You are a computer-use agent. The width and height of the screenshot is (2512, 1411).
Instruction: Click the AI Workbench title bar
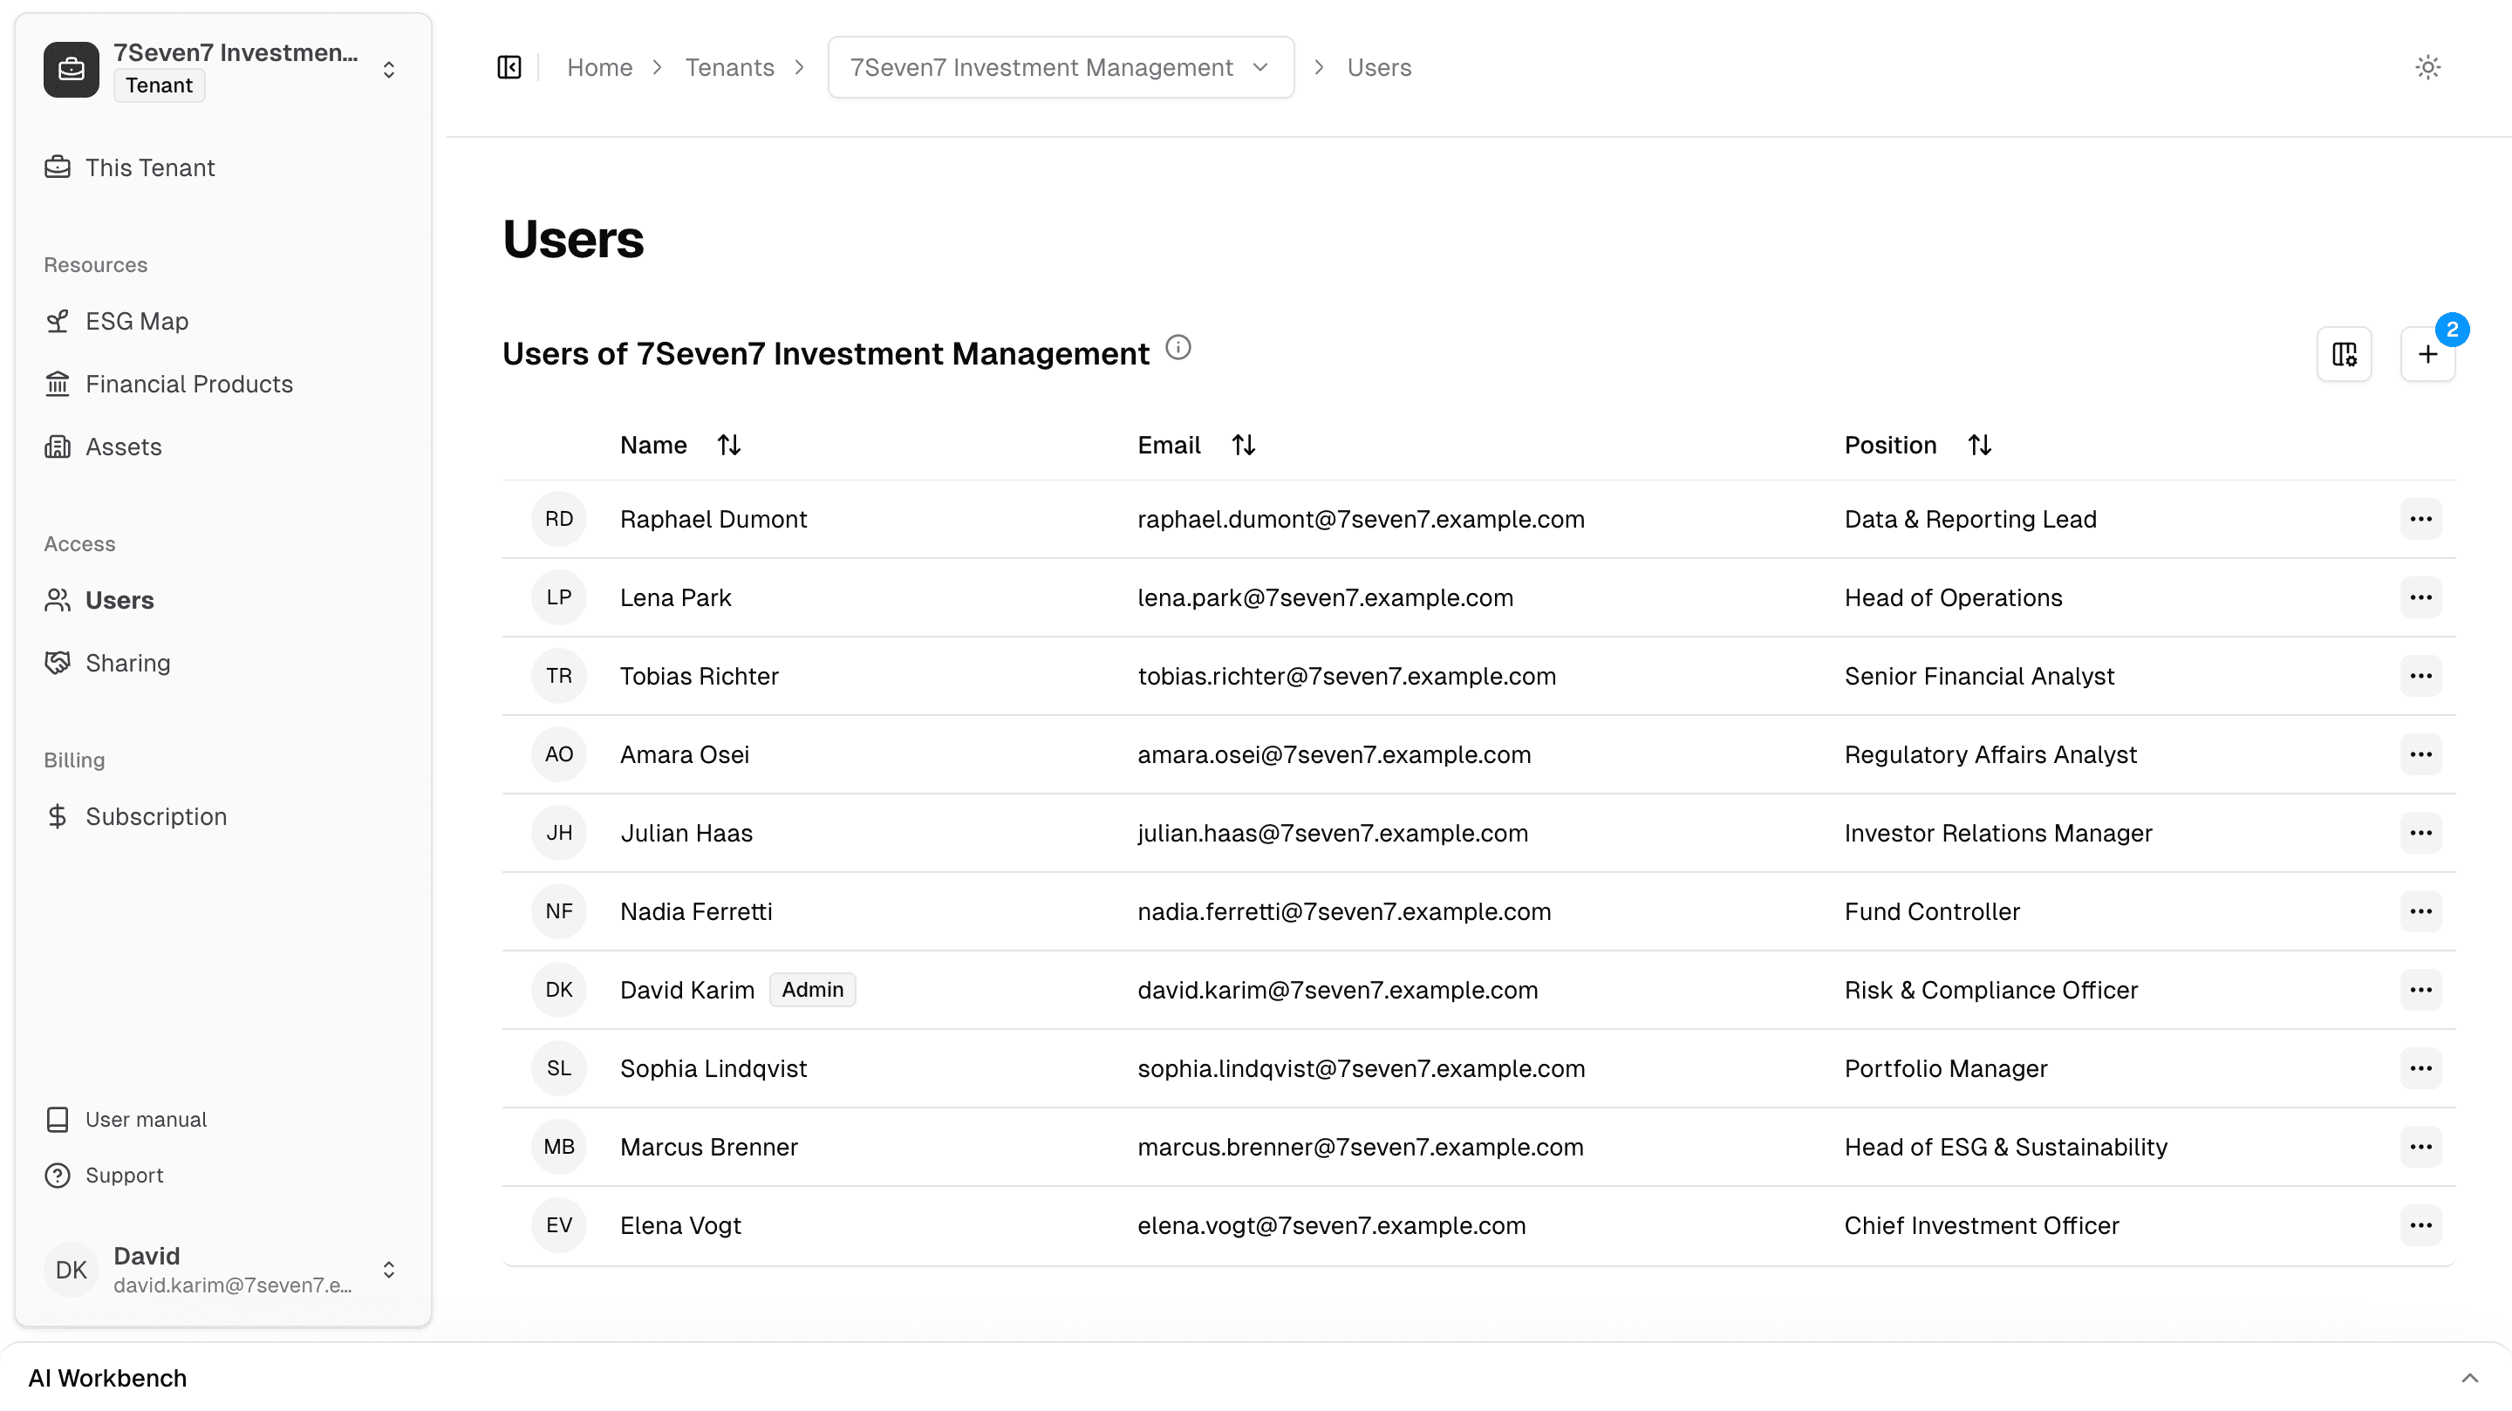pyautogui.click(x=1256, y=1378)
